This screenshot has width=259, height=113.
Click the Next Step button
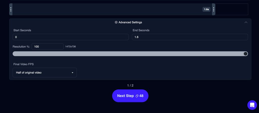point(130,96)
